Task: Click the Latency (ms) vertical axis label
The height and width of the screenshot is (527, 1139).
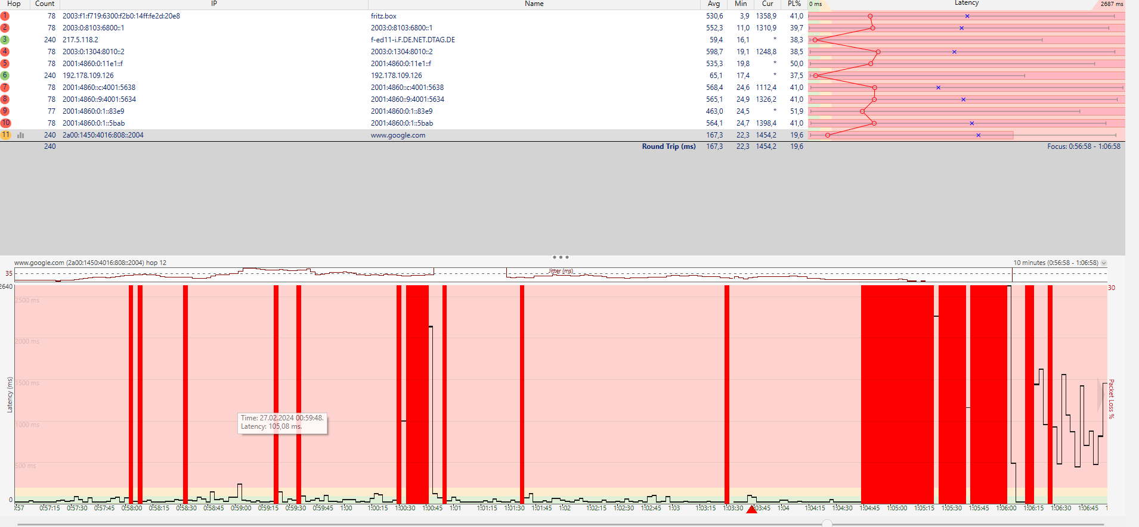Action: pos(10,395)
